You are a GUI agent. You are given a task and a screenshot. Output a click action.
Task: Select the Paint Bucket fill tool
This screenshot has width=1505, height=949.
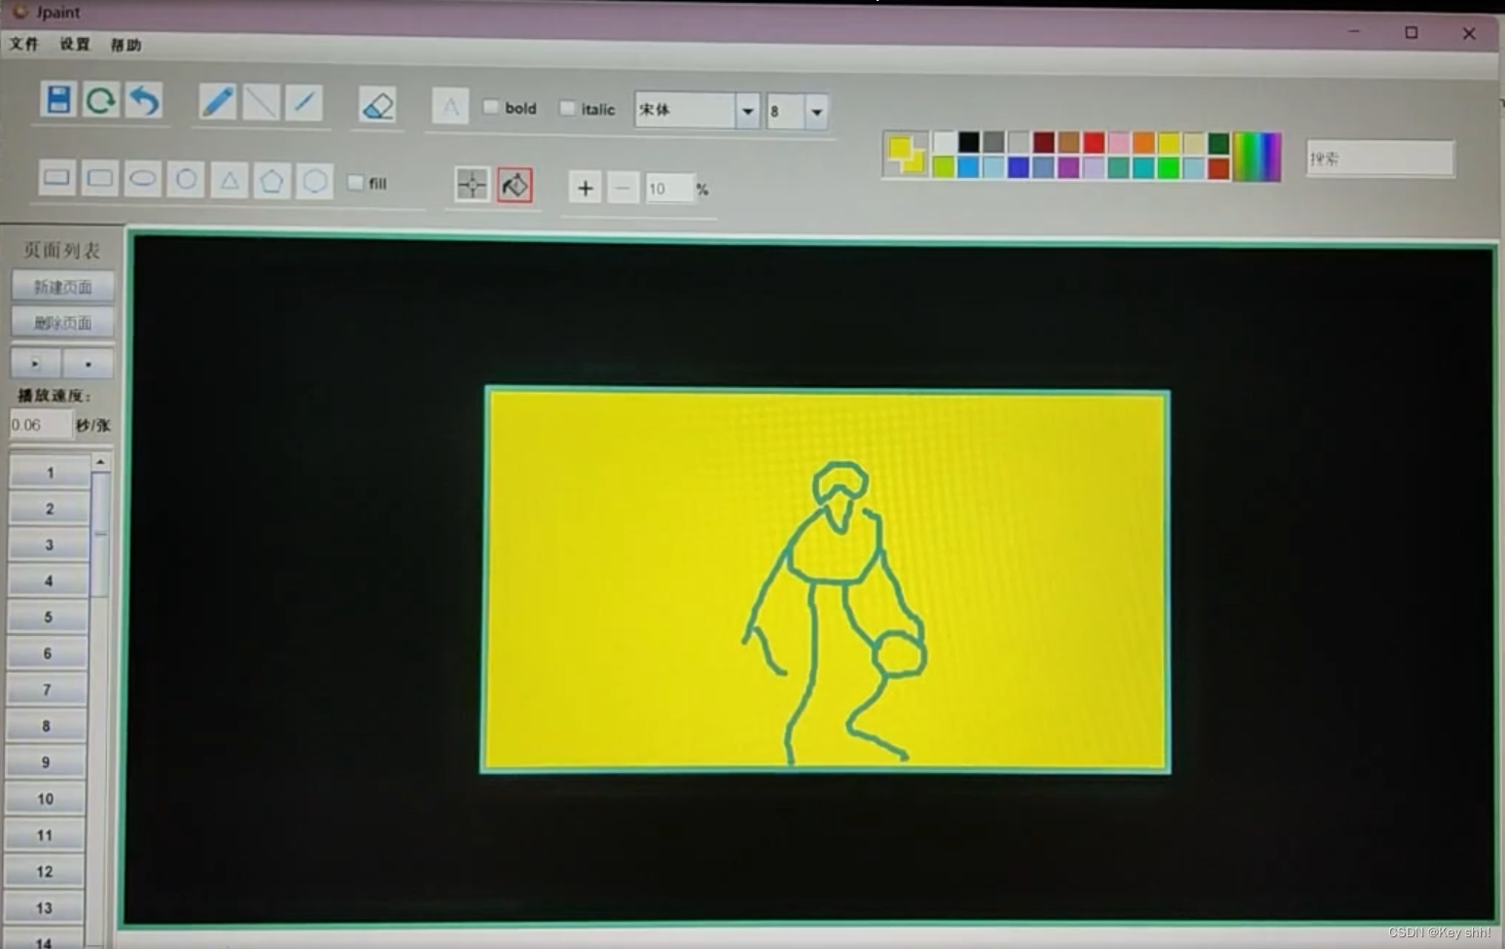[515, 185]
